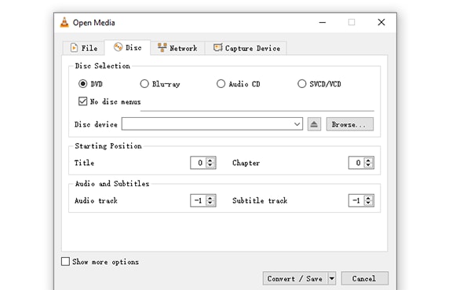Viewport: 467px width, 290px height.
Task: Increase the Audio track number
Action: click(210, 198)
